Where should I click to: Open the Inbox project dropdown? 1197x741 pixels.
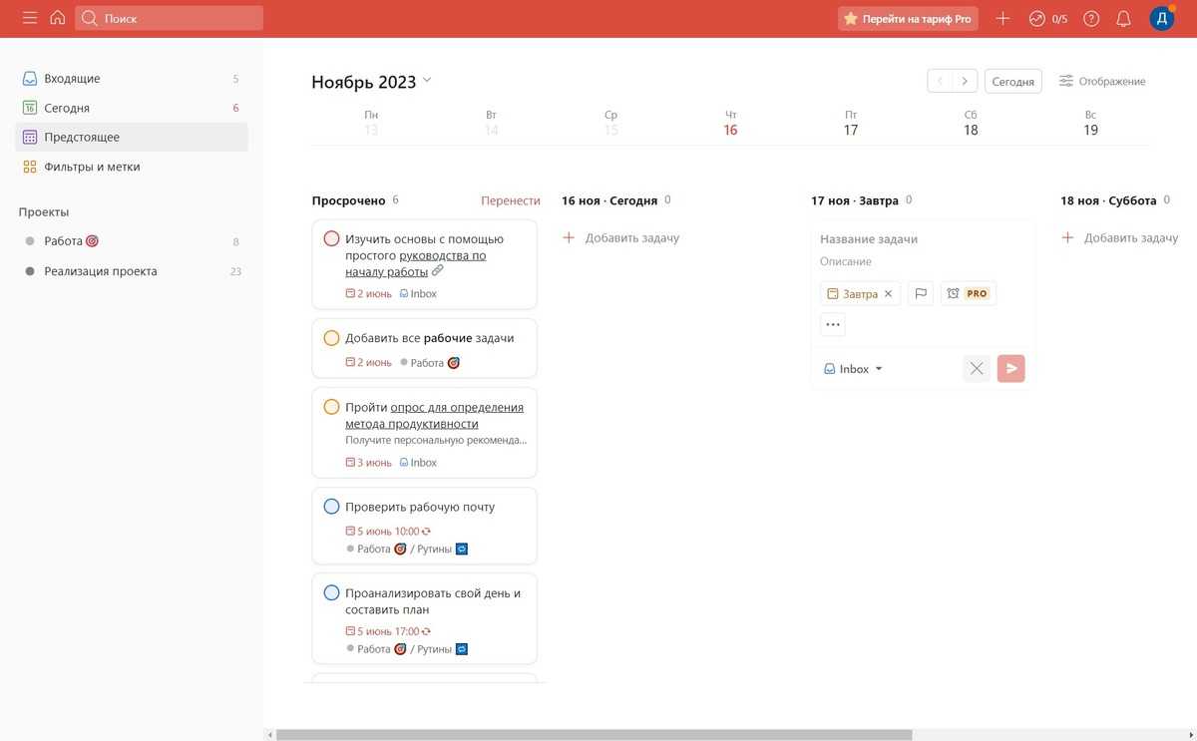[854, 369]
